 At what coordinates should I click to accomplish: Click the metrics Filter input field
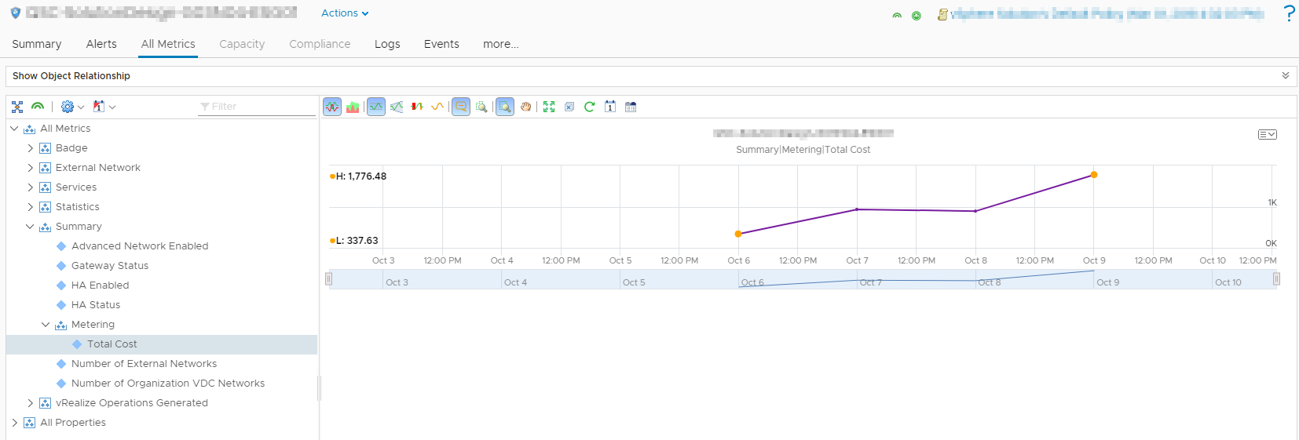pos(259,107)
